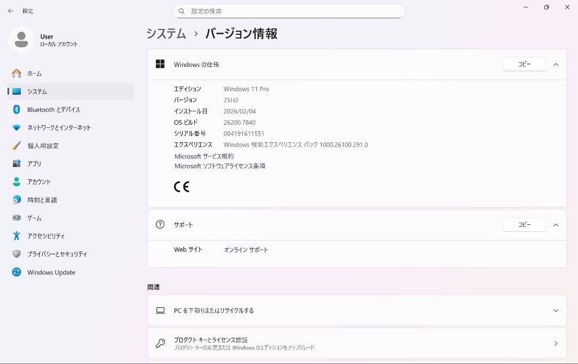This screenshot has width=578, height=364.
Task: Click version value 25H2
Action: point(231,100)
